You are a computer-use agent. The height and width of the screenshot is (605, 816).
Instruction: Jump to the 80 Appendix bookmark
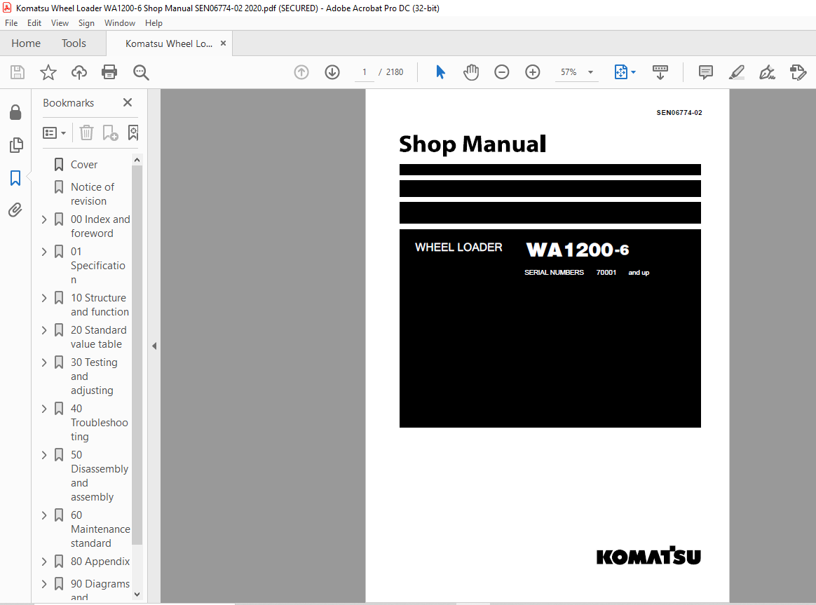100,562
